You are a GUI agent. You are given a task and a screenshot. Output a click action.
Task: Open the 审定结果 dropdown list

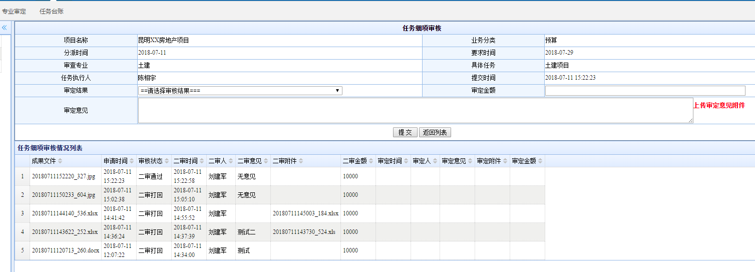[240, 91]
